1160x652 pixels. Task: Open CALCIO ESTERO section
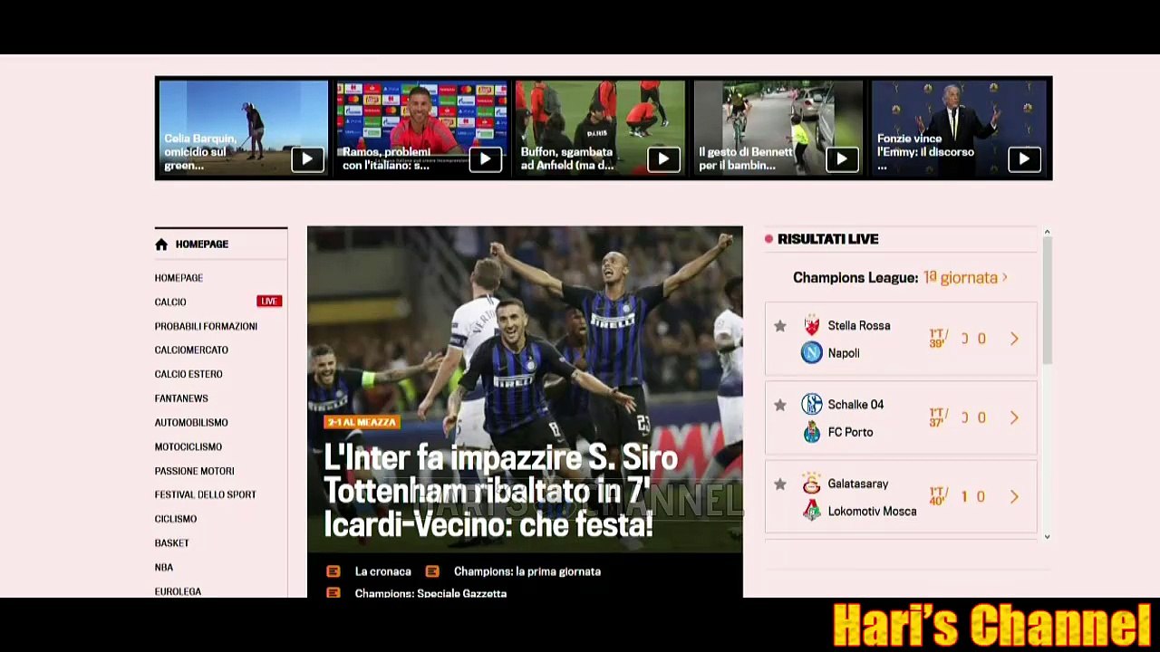point(188,374)
